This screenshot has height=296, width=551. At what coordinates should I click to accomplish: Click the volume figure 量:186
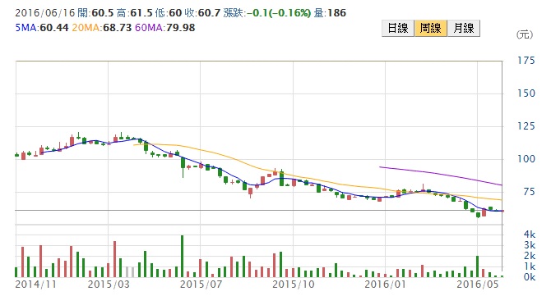tap(330, 13)
